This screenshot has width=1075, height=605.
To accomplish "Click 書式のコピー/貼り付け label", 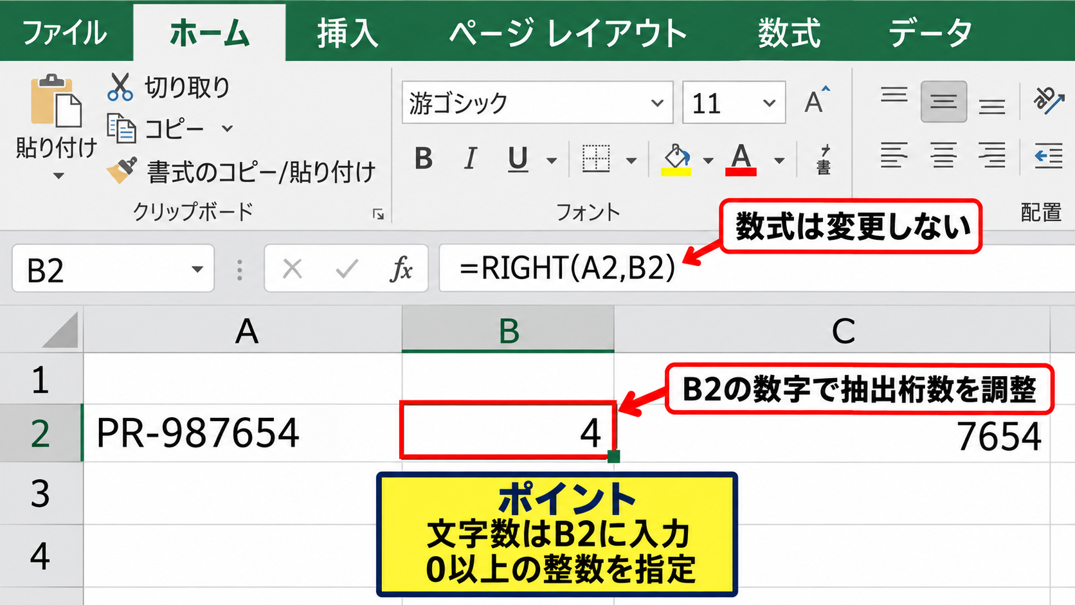I will click(261, 172).
